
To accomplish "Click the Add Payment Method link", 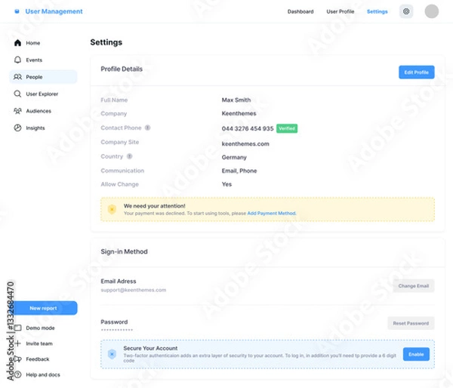I will point(271,213).
